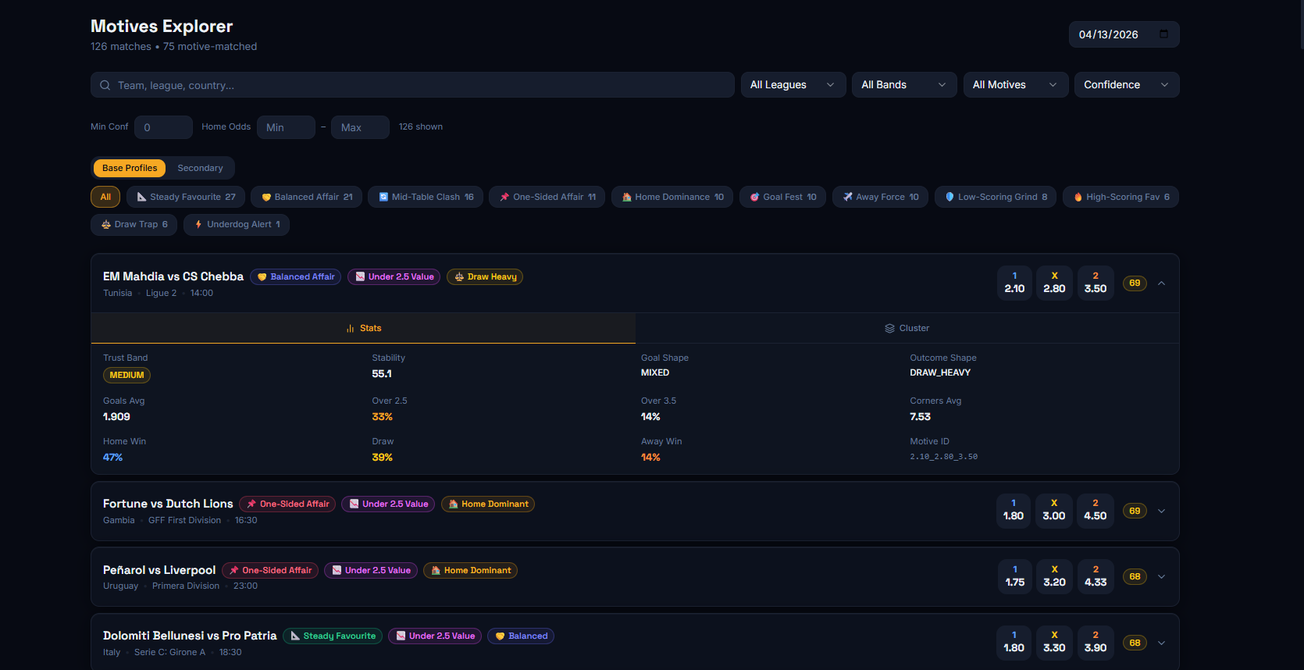The image size is (1304, 670).
Task: Click the calendar icon in date field
Action: point(1163,34)
